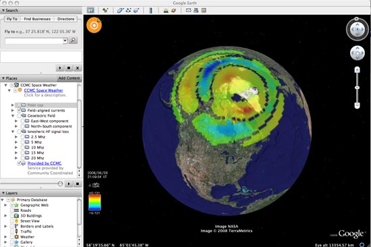The height and width of the screenshot is (247, 371).
Task: Switch to the Directions tab
Action: (65, 19)
